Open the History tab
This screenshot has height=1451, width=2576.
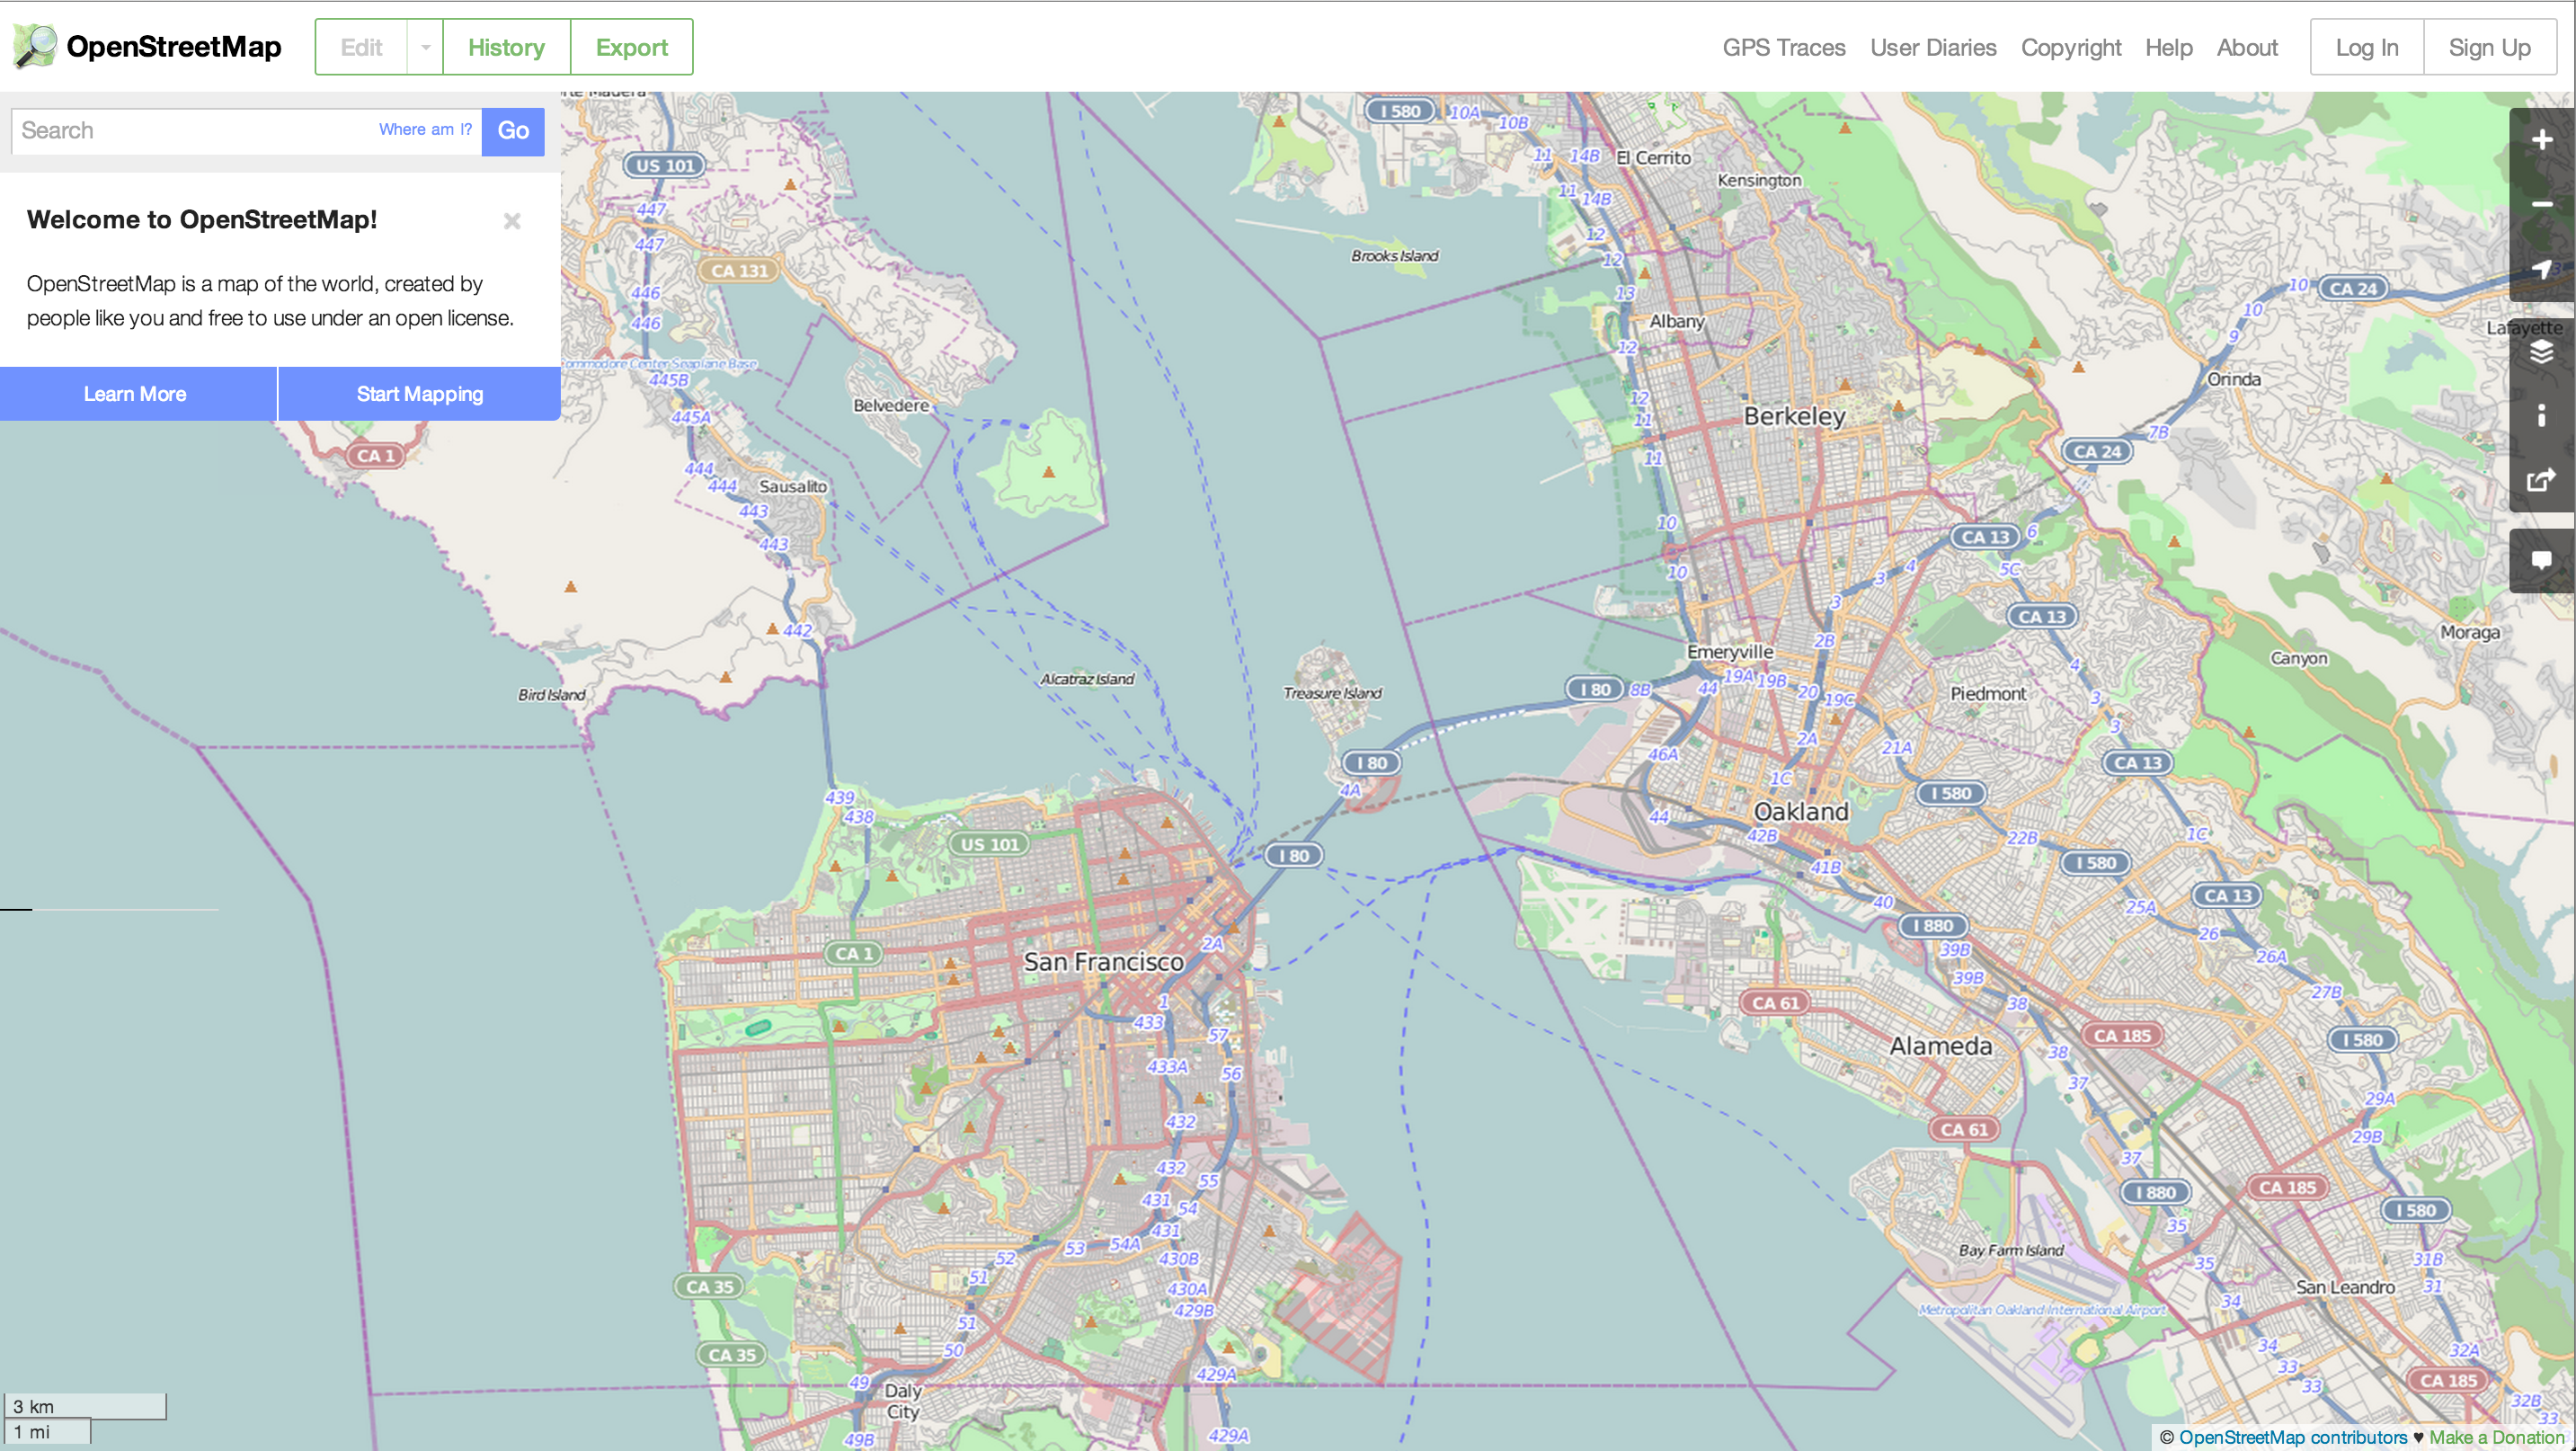tap(506, 47)
